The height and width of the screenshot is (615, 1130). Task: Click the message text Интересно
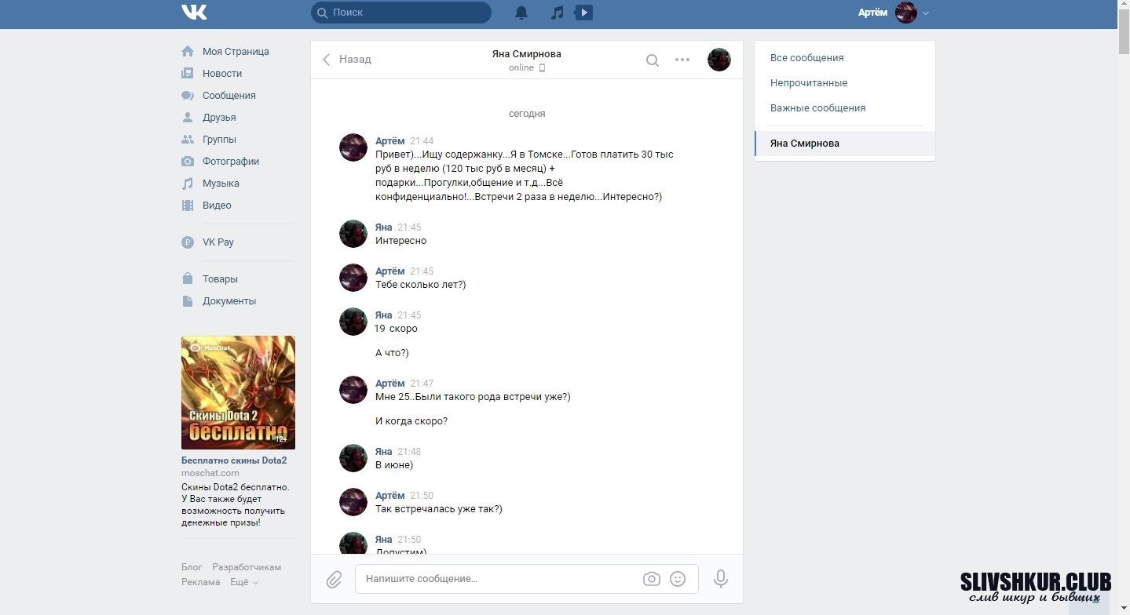click(401, 241)
